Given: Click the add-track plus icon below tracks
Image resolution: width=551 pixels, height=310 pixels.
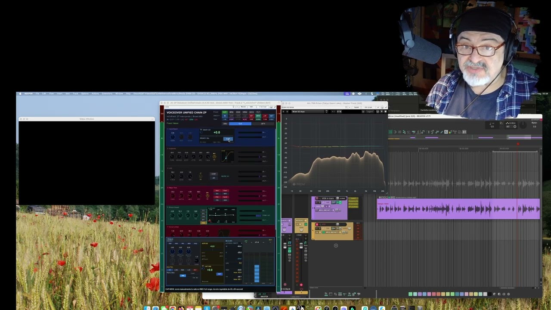Looking at the screenshot, I should pos(336,245).
